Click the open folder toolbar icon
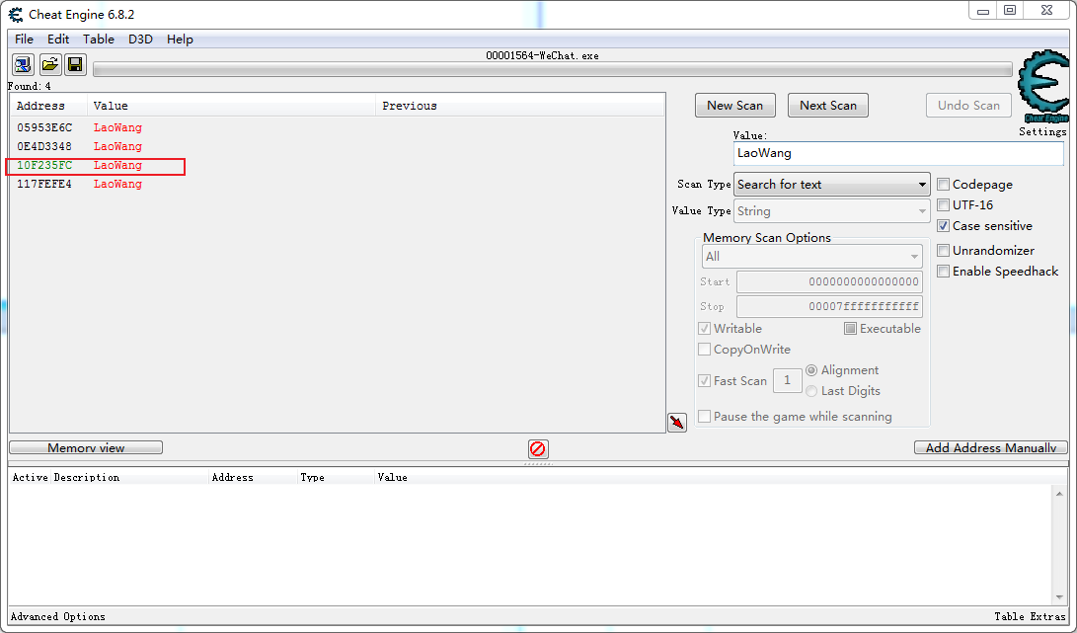This screenshot has width=1077, height=633. [49, 65]
